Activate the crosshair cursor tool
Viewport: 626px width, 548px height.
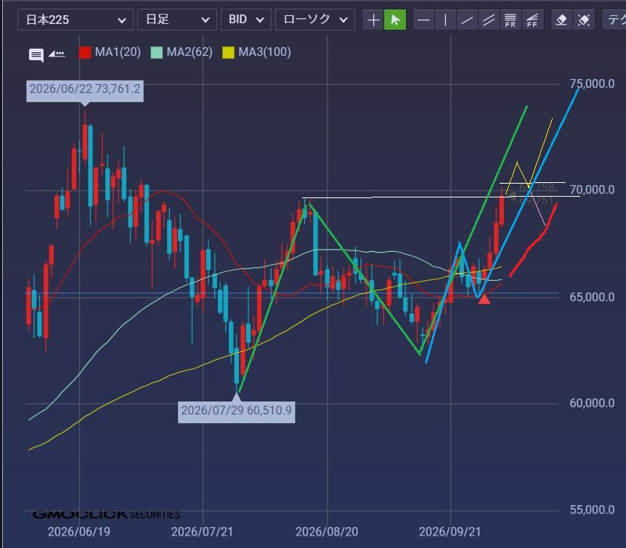[x=373, y=20]
